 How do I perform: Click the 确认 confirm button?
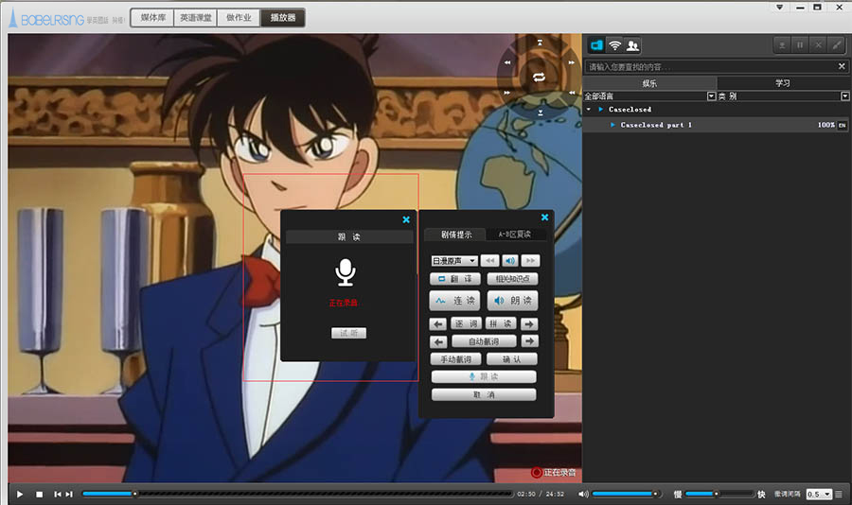pyautogui.click(x=512, y=359)
